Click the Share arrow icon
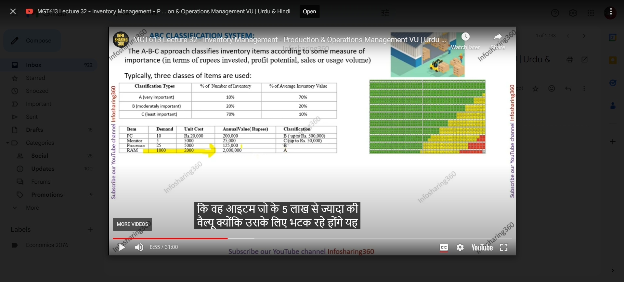 498,37
